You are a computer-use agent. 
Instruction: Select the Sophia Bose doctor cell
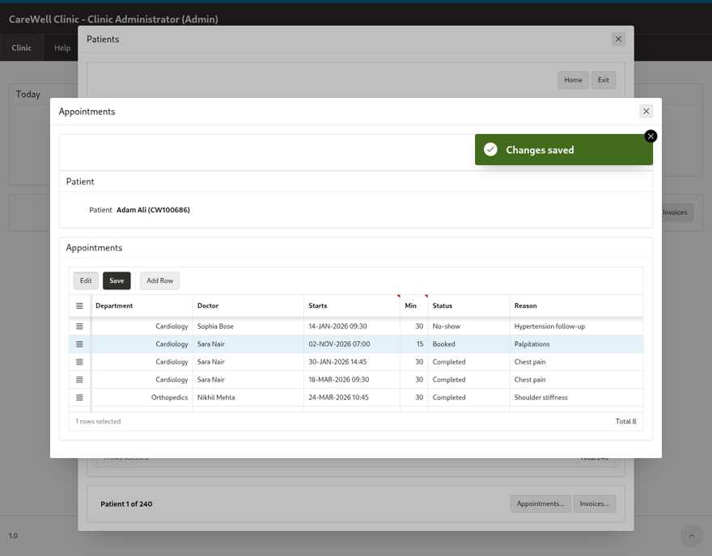tap(248, 326)
